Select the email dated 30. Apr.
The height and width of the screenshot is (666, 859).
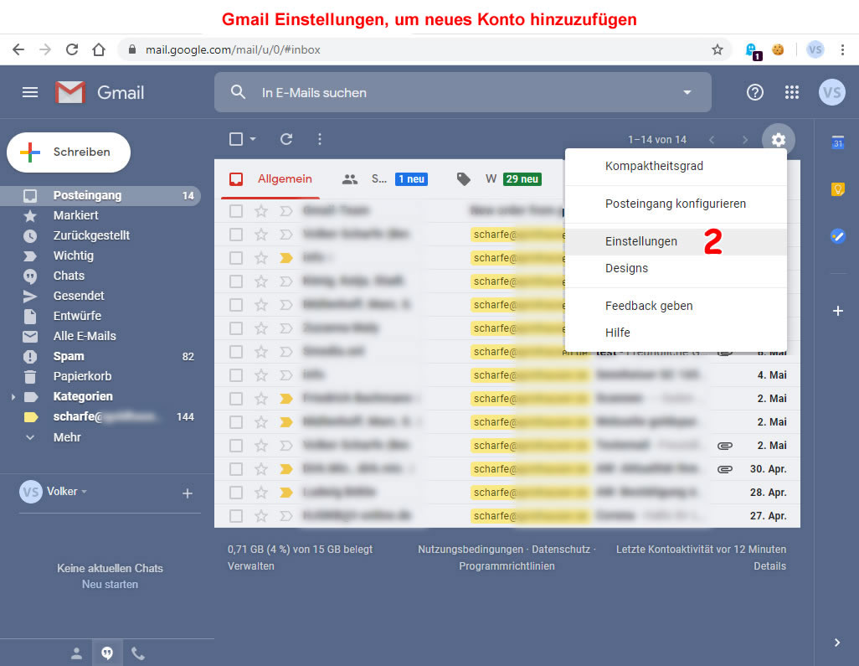(236, 468)
